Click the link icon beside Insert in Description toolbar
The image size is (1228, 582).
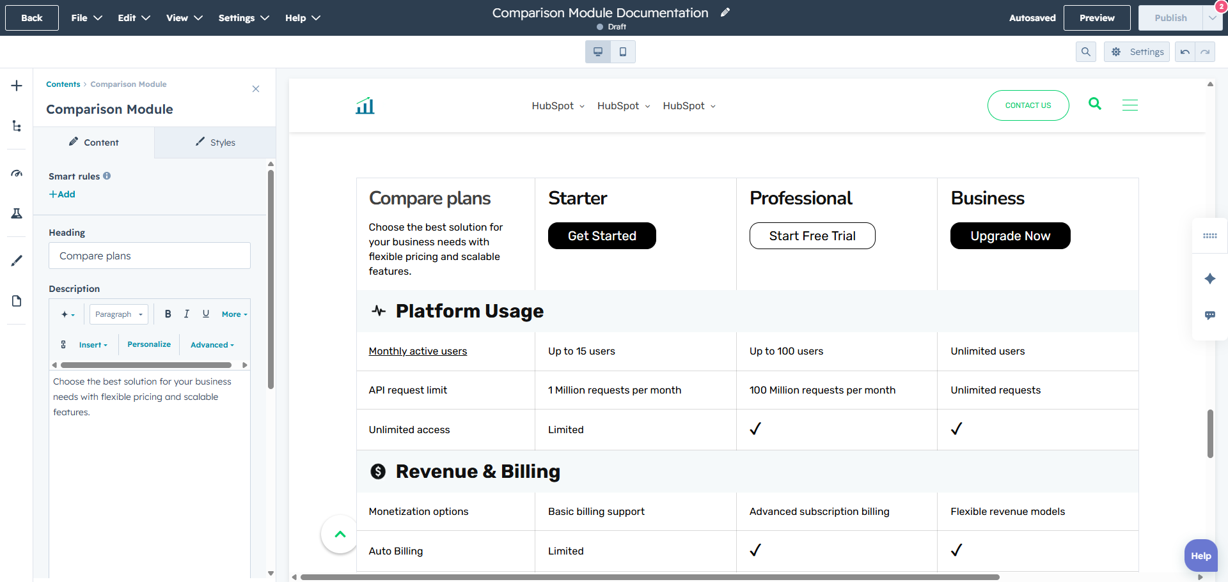63,344
